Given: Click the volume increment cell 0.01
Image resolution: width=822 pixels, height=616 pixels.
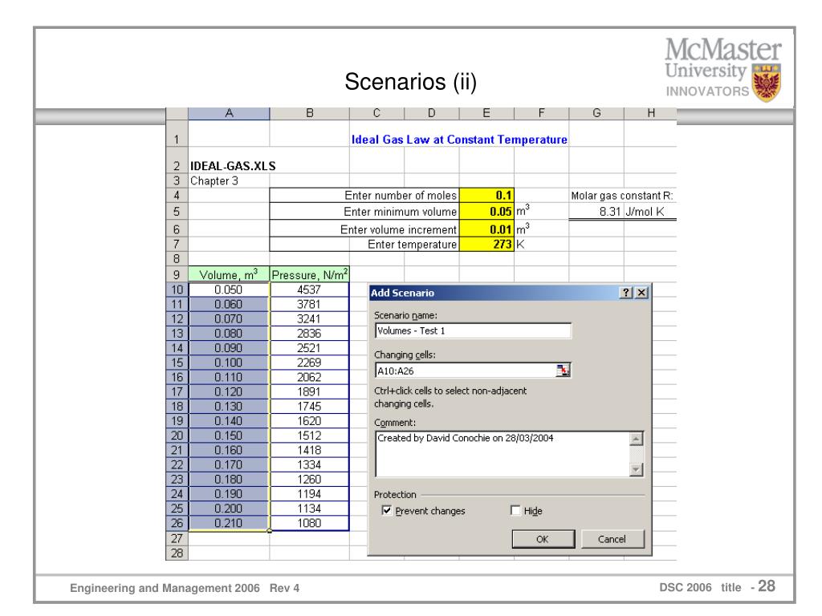Looking at the screenshot, I should click(x=487, y=229).
